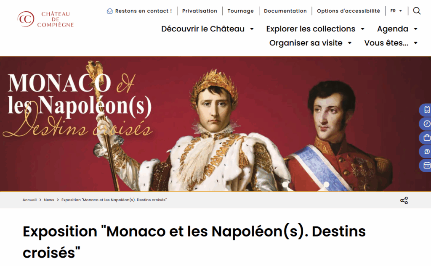Image resolution: width=431 pixels, height=266 pixels.
Task: Expand the Découvrir le Château menu
Action: (207, 29)
